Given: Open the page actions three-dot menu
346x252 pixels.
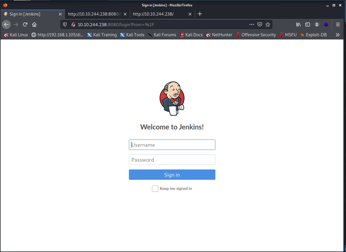Looking at the screenshot, I should 252,24.
